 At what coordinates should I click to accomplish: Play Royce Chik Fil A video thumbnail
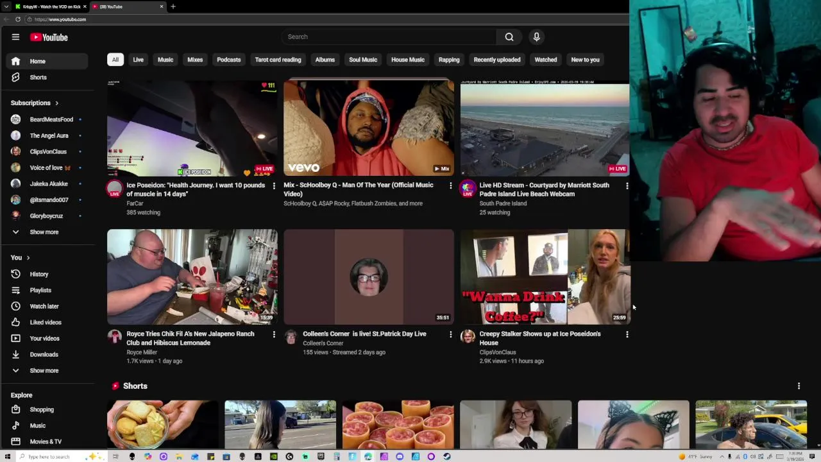pyautogui.click(x=192, y=277)
